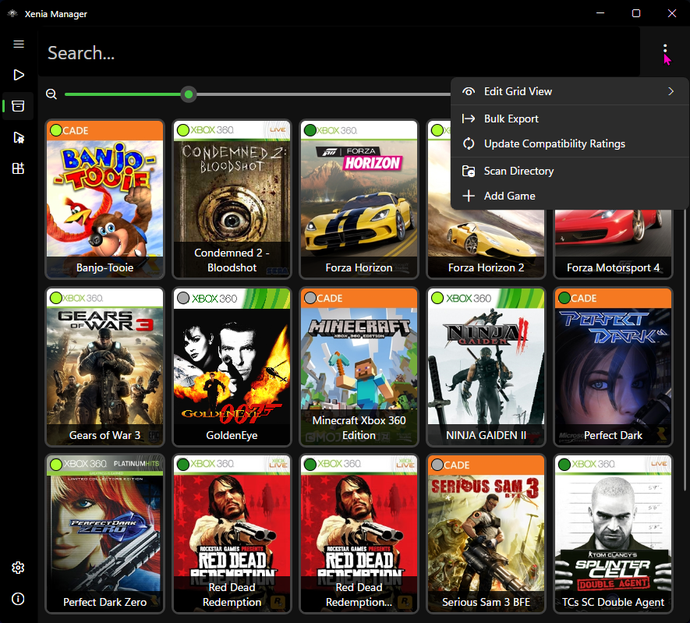Click the eye icon beside Edit Grid View

[x=469, y=91]
